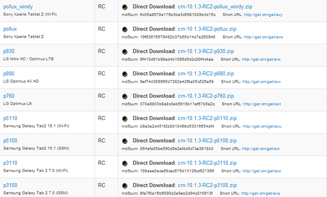Click the md5sum value in the p760 row
Screen dimensions: 327x197
(x=177, y=104)
